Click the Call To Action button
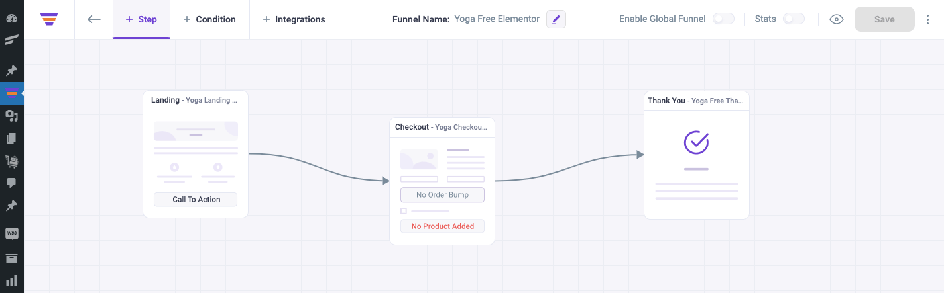 click(x=196, y=200)
